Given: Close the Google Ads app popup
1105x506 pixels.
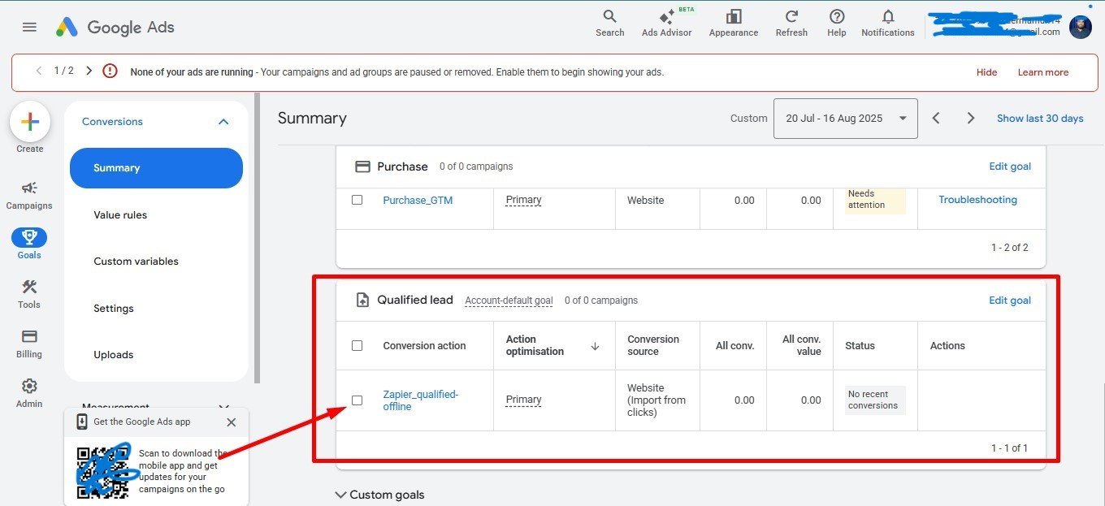Looking at the screenshot, I should pyautogui.click(x=232, y=422).
